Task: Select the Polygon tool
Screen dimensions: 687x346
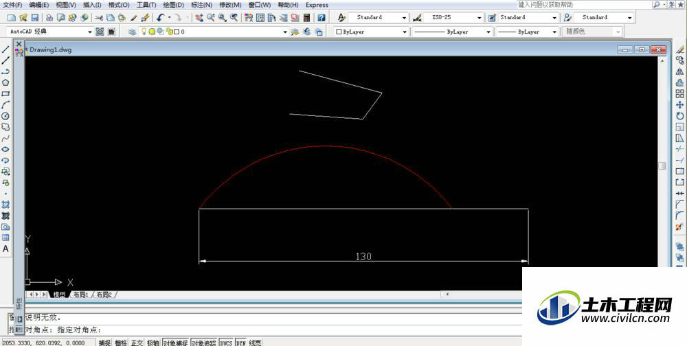Action: 5,82
